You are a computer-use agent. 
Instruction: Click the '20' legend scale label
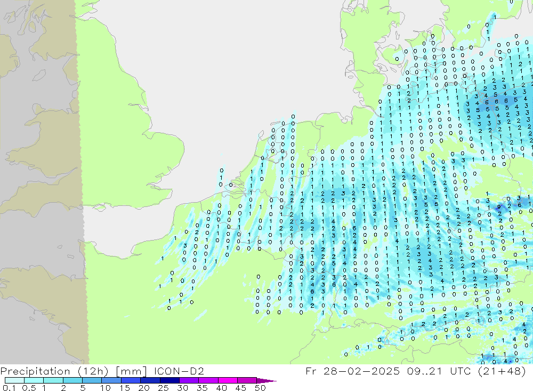pos(144,388)
